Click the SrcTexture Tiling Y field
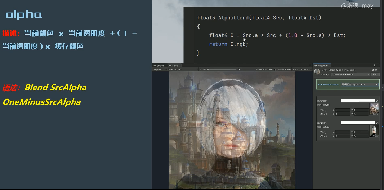The width and height of the screenshot is (384, 190). coord(361,132)
